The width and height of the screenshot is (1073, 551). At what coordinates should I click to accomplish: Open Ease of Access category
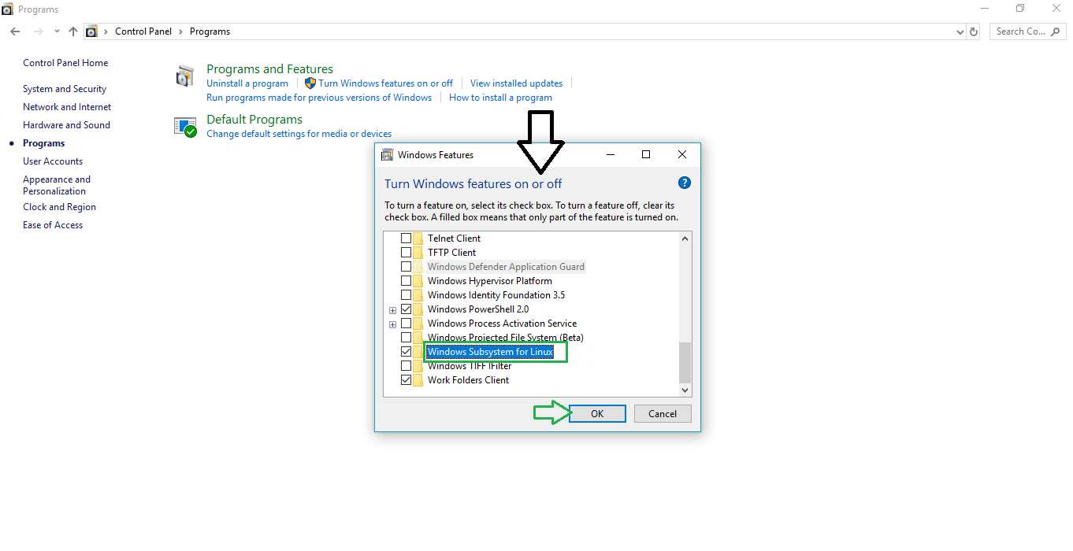pyautogui.click(x=53, y=225)
